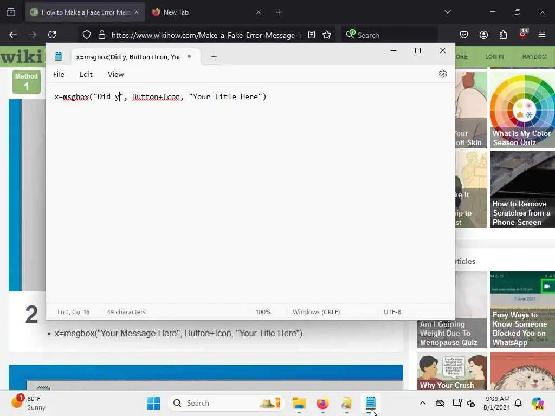Open the yellow app icon on the taskbar
The image size is (555, 416).
[346, 403]
